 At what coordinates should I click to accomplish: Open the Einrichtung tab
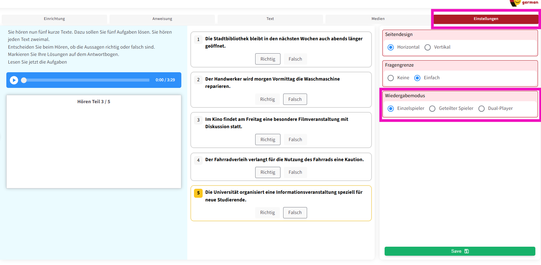(54, 19)
